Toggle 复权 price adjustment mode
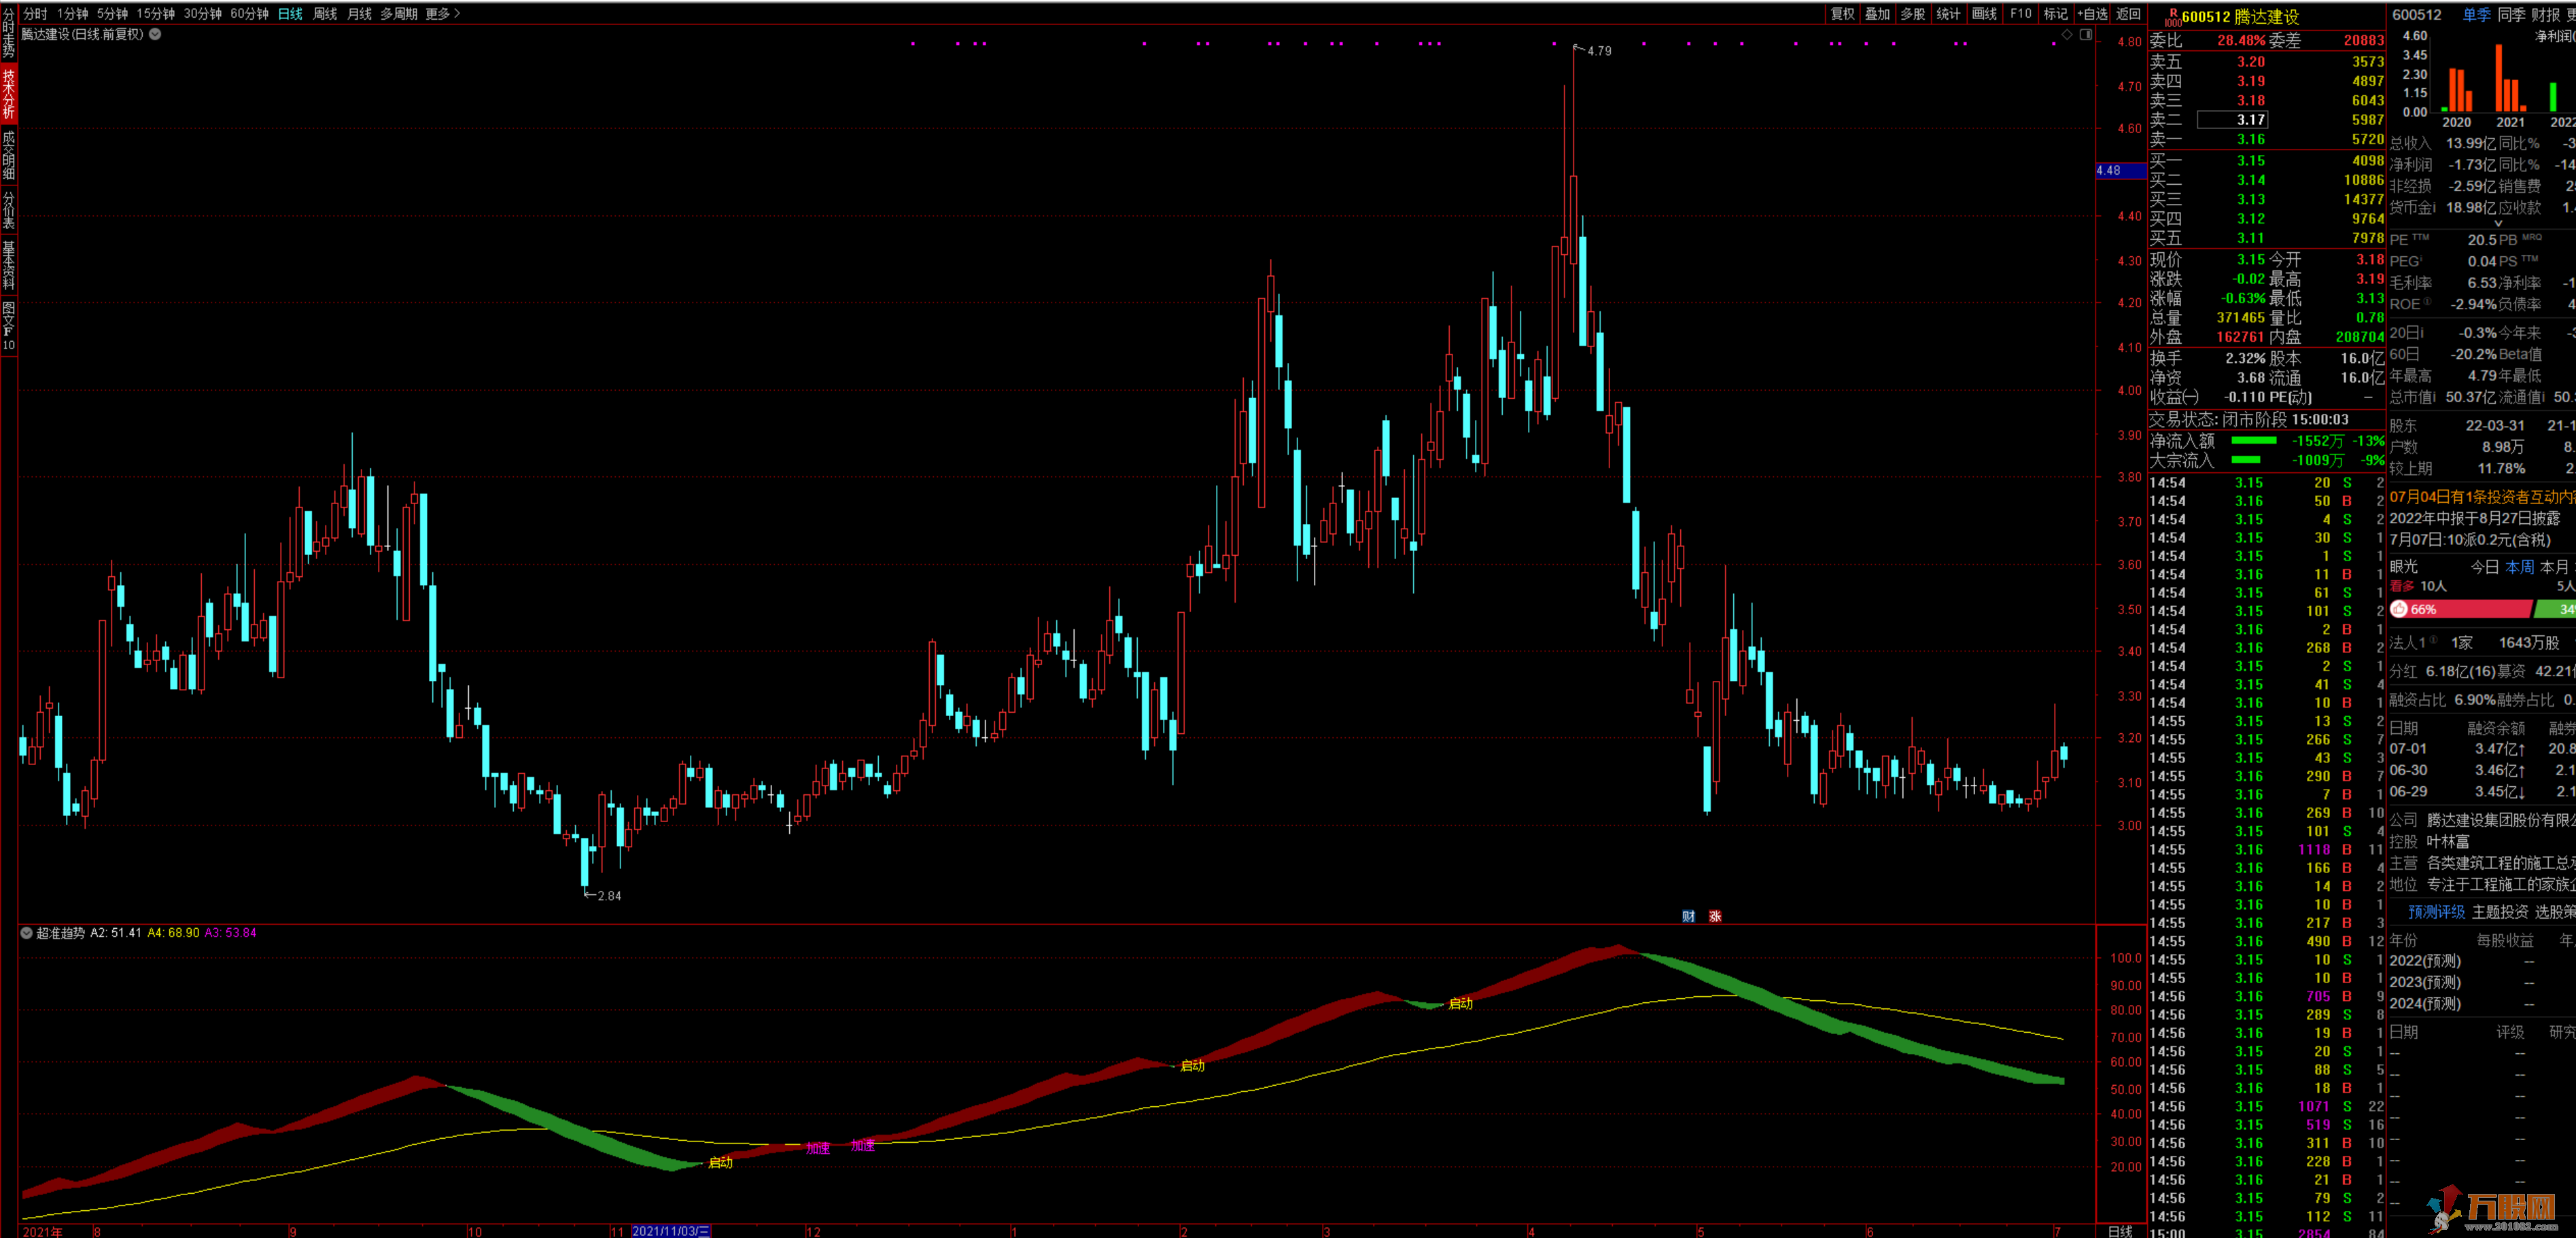Image resolution: width=2576 pixels, height=1238 pixels. (x=1842, y=13)
